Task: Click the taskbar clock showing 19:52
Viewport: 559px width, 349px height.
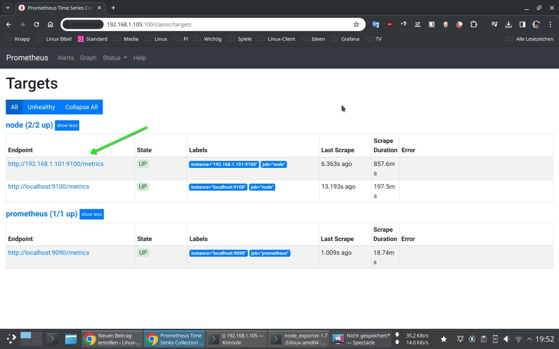Action: (545, 339)
